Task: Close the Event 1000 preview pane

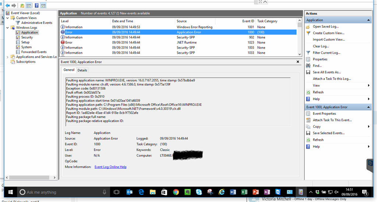Action: coord(297,62)
